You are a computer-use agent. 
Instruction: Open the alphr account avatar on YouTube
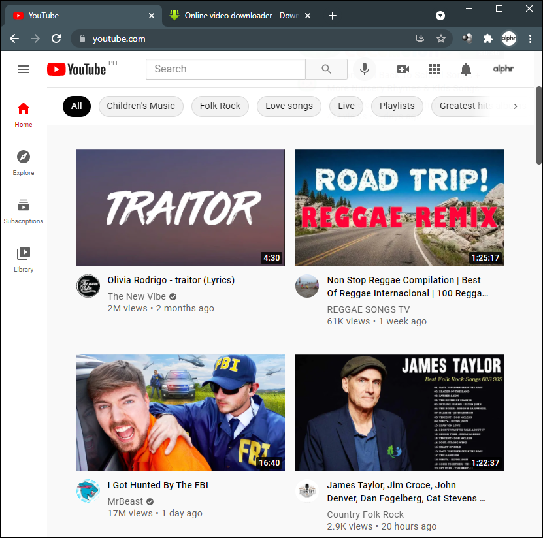point(504,69)
